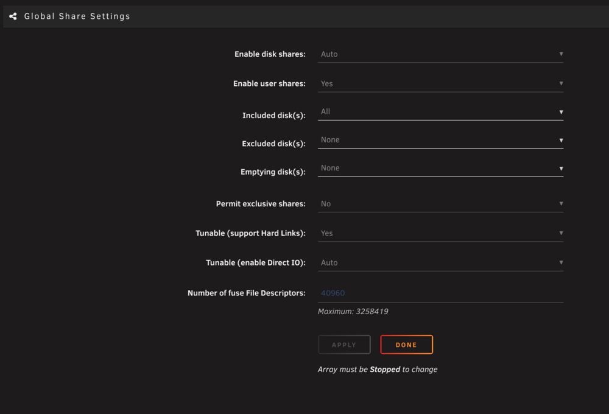Click the 'Excluded disk(s):' label
Image resolution: width=609 pixels, height=414 pixels.
click(x=274, y=144)
